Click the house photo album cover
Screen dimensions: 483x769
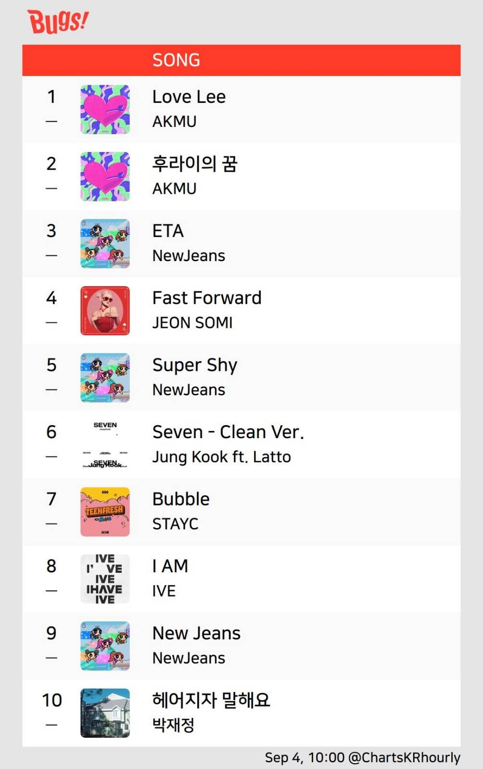(x=105, y=713)
